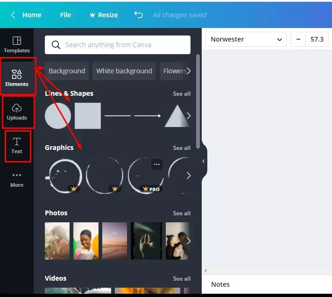
Task: Select photo of woman with flowers
Action: 57,241
